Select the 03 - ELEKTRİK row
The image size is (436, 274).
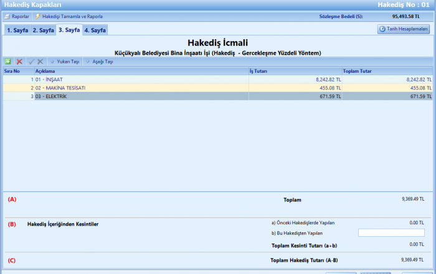[x=125, y=96]
